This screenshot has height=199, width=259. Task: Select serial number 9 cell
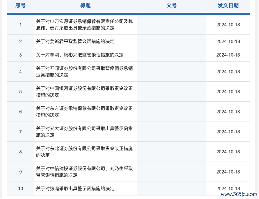21,172
